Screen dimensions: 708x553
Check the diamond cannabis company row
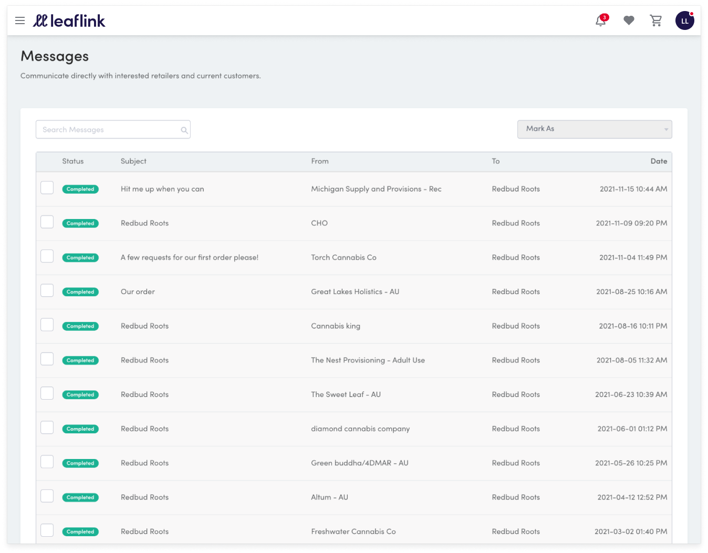tap(47, 427)
